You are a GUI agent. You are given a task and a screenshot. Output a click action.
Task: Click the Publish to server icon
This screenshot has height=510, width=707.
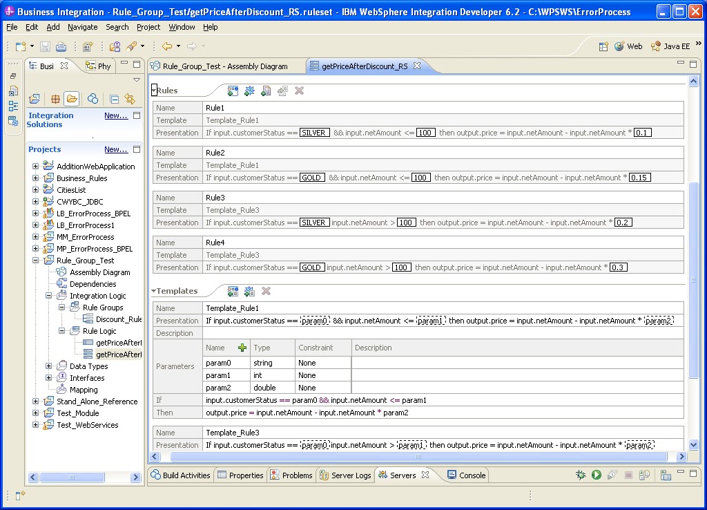(644, 475)
